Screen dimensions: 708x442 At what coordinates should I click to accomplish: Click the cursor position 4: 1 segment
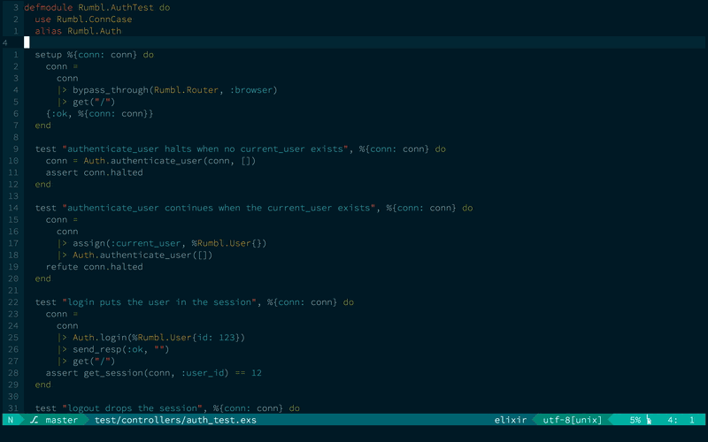(x=680, y=420)
